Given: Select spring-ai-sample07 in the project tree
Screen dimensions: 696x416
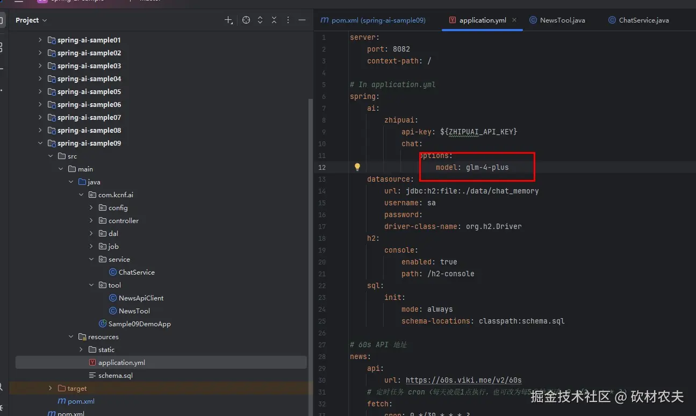Looking at the screenshot, I should [89, 117].
